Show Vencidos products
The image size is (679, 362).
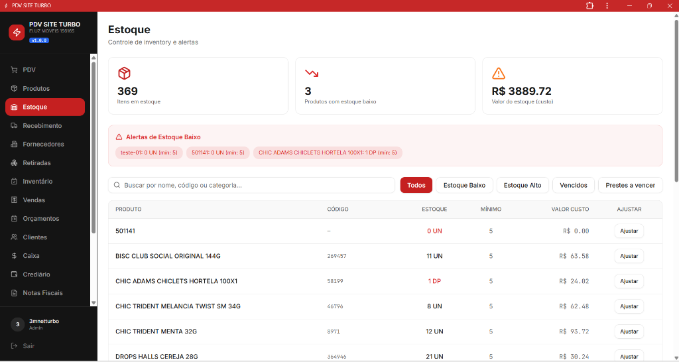pos(574,185)
